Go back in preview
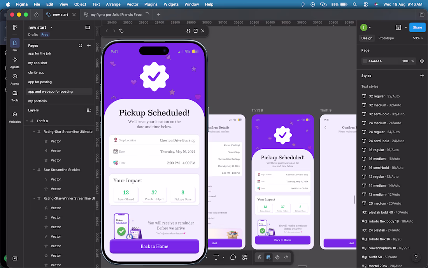 107,31
